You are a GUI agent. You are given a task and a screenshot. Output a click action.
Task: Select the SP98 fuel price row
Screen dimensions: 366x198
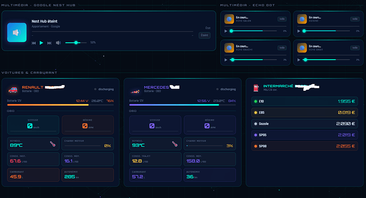coord(304,146)
